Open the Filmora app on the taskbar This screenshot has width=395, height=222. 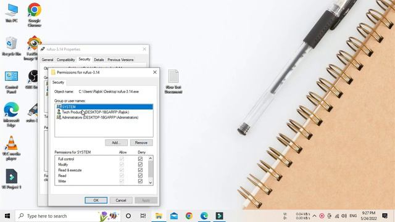click(x=219, y=216)
